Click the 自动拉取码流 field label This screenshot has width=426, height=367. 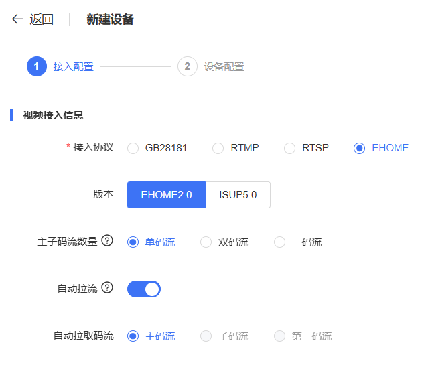tap(84, 336)
